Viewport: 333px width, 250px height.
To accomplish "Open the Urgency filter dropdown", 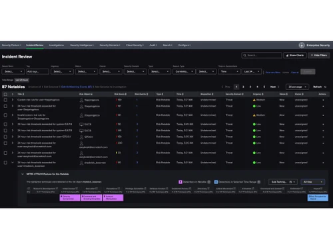I will tap(62, 71).
